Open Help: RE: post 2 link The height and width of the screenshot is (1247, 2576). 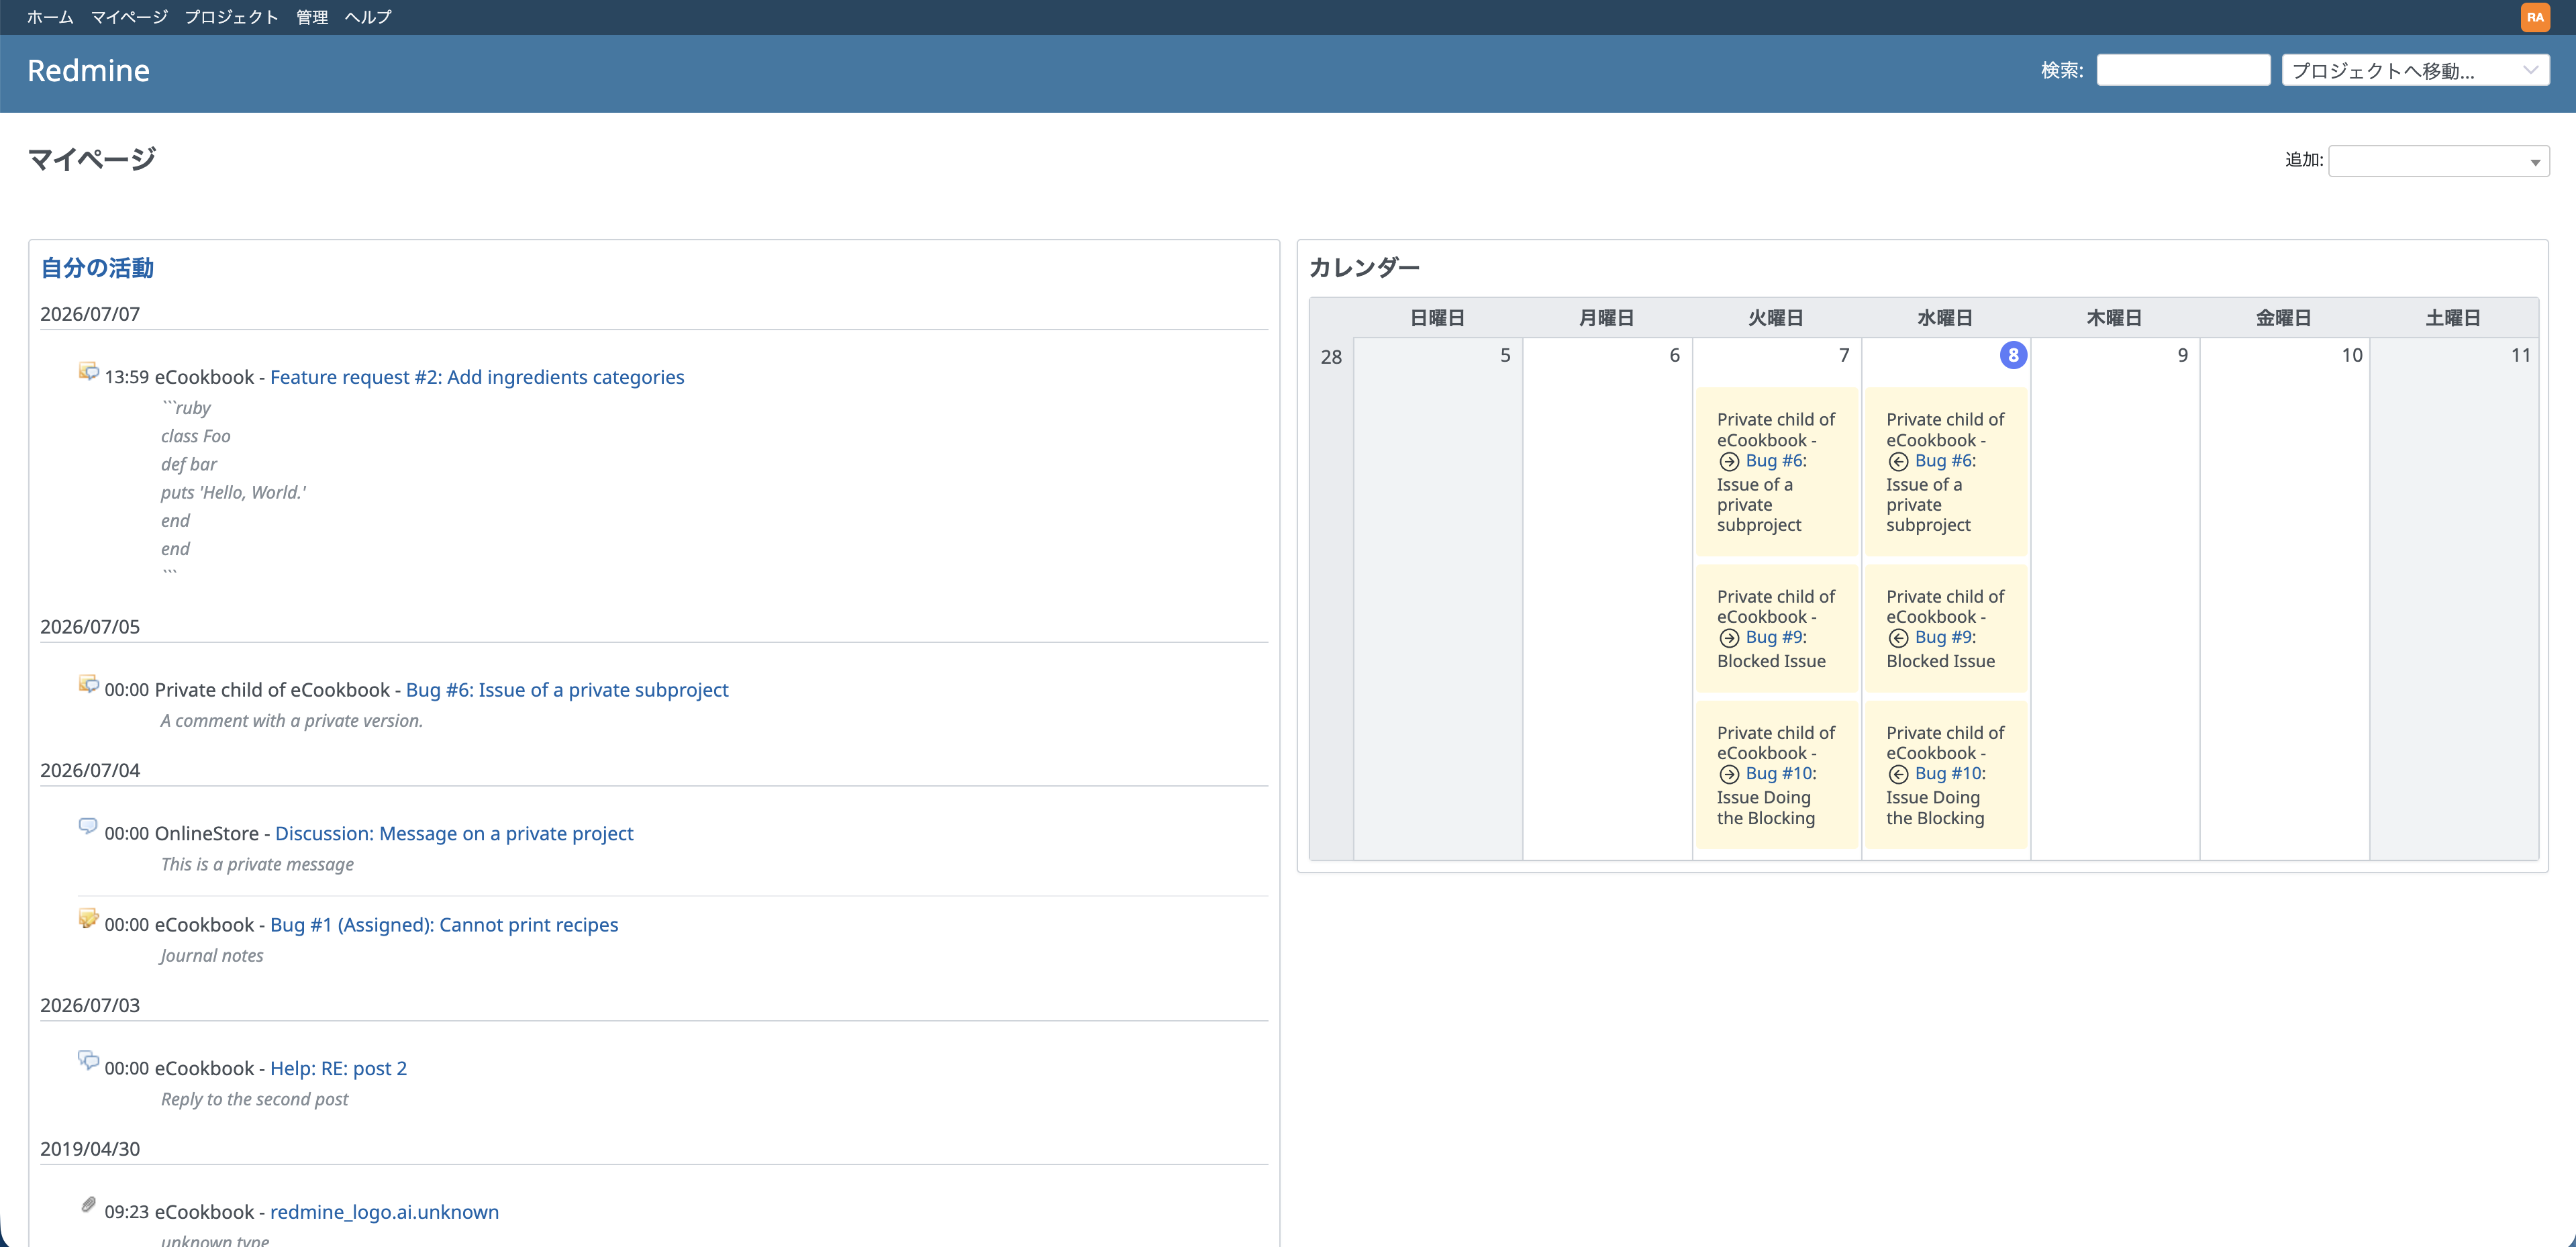338,1068
